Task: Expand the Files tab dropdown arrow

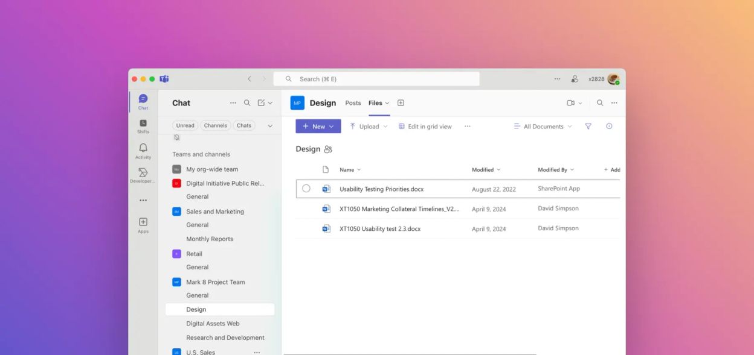Action: click(386, 103)
